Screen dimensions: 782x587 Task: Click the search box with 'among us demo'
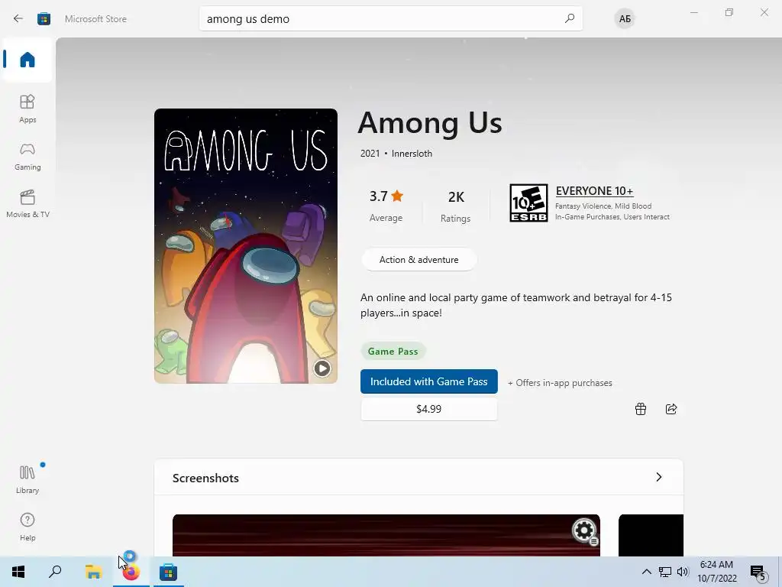point(390,19)
